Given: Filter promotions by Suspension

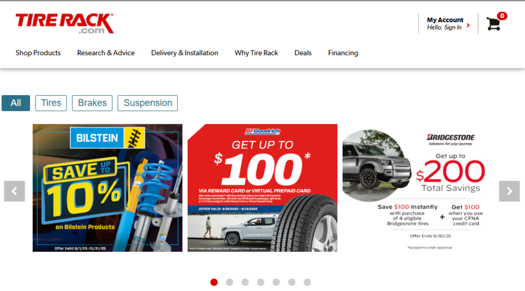Looking at the screenshot, I should [148, 103].
